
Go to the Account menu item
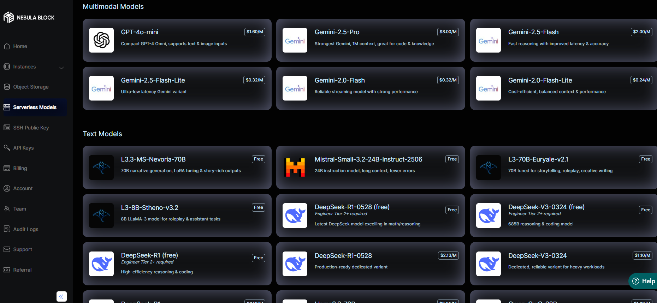click(x=23, y=188)
